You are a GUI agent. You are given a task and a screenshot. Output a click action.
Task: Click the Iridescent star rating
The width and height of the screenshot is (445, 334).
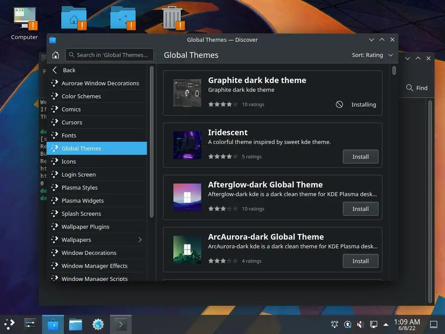[223, 157]
